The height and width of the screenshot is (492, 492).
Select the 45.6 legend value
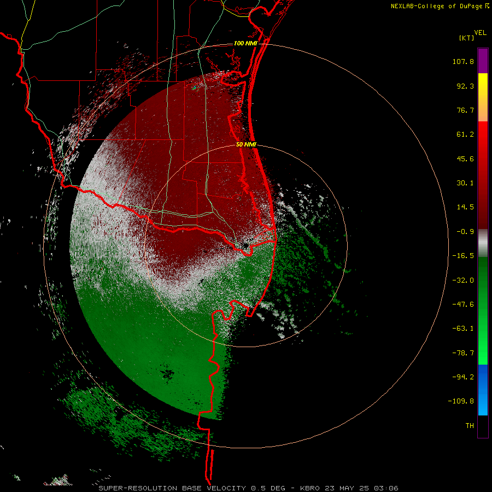click(465, 159)
